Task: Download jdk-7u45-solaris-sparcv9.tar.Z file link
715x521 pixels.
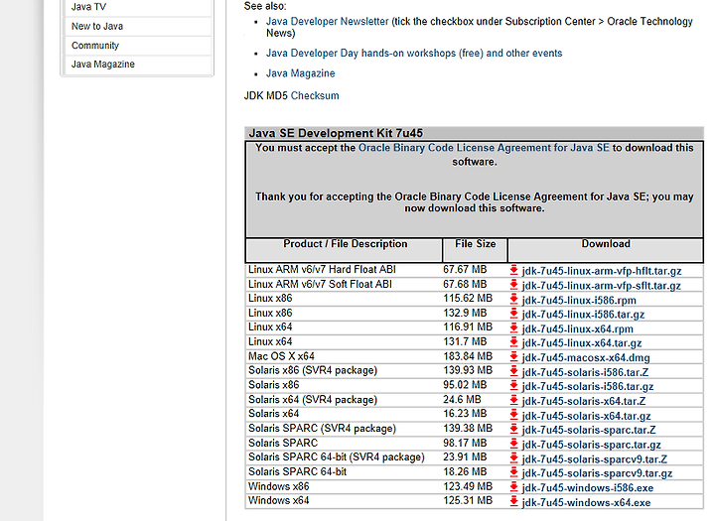Action: [595, 459]
